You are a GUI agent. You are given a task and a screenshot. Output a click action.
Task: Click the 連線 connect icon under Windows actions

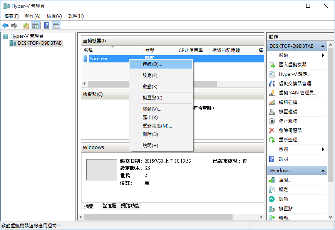(272, 180)
